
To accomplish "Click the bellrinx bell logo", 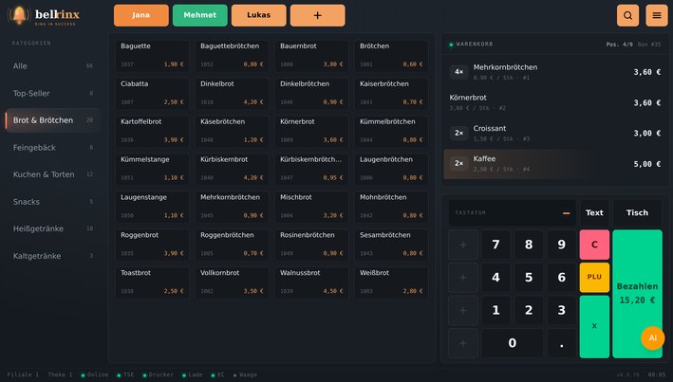I will coord(19,15).
